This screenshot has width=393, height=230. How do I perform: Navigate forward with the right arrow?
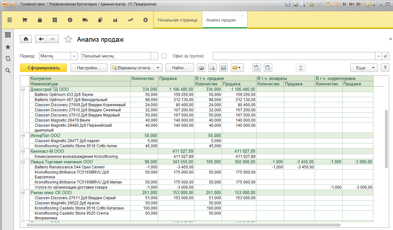pos(53,39)
